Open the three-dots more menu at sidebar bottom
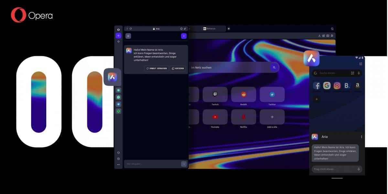 [x=118, y=165]
